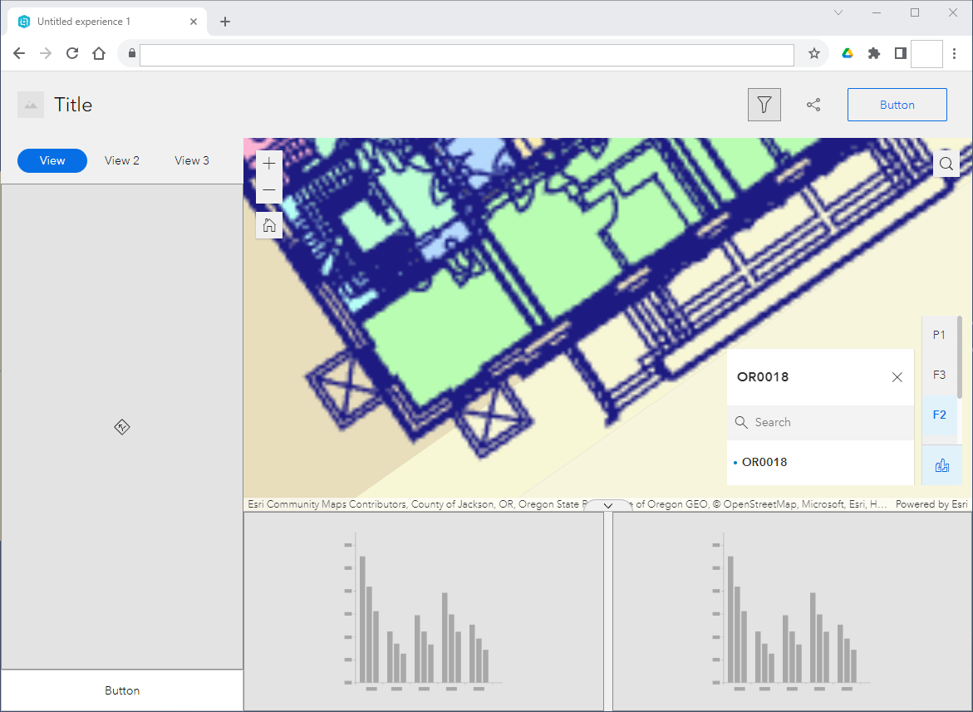Zoom in on the map
Screen dimensions: 973x712
pos(268,163)
